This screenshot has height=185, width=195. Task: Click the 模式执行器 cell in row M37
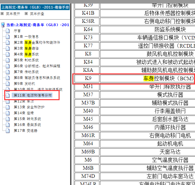[x=147, y=95]
